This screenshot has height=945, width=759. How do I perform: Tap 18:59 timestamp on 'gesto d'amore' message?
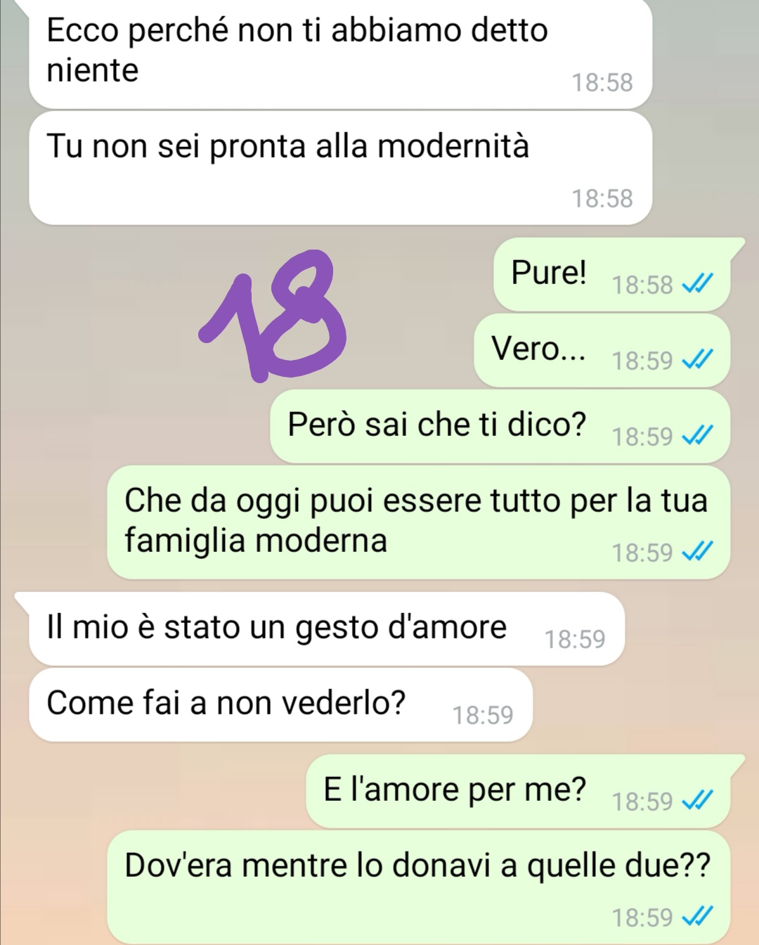coord(574,638)
